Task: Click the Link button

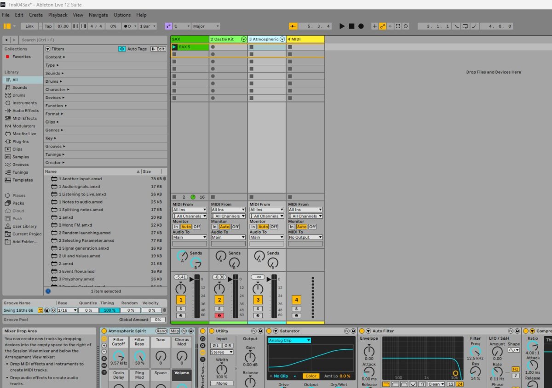Action: [x=30, y=26]
